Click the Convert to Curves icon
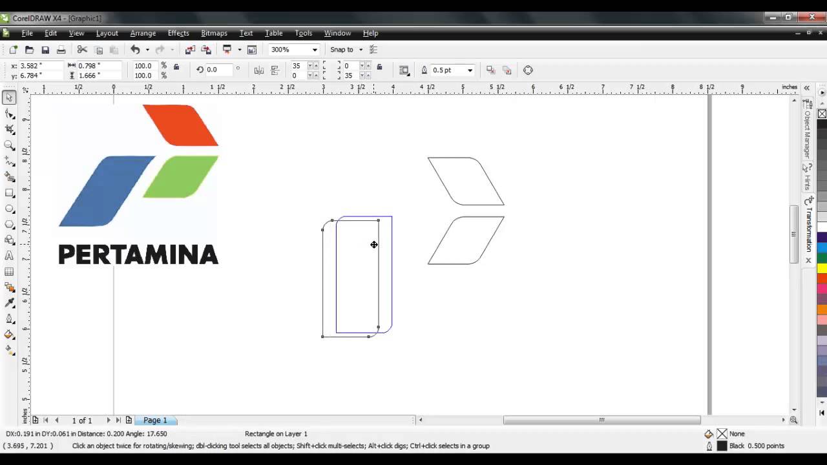 [x=528, y=70]
